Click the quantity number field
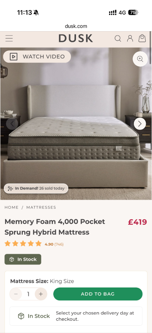The width and height of the screenshot is (152, 333). coord(28,294)
